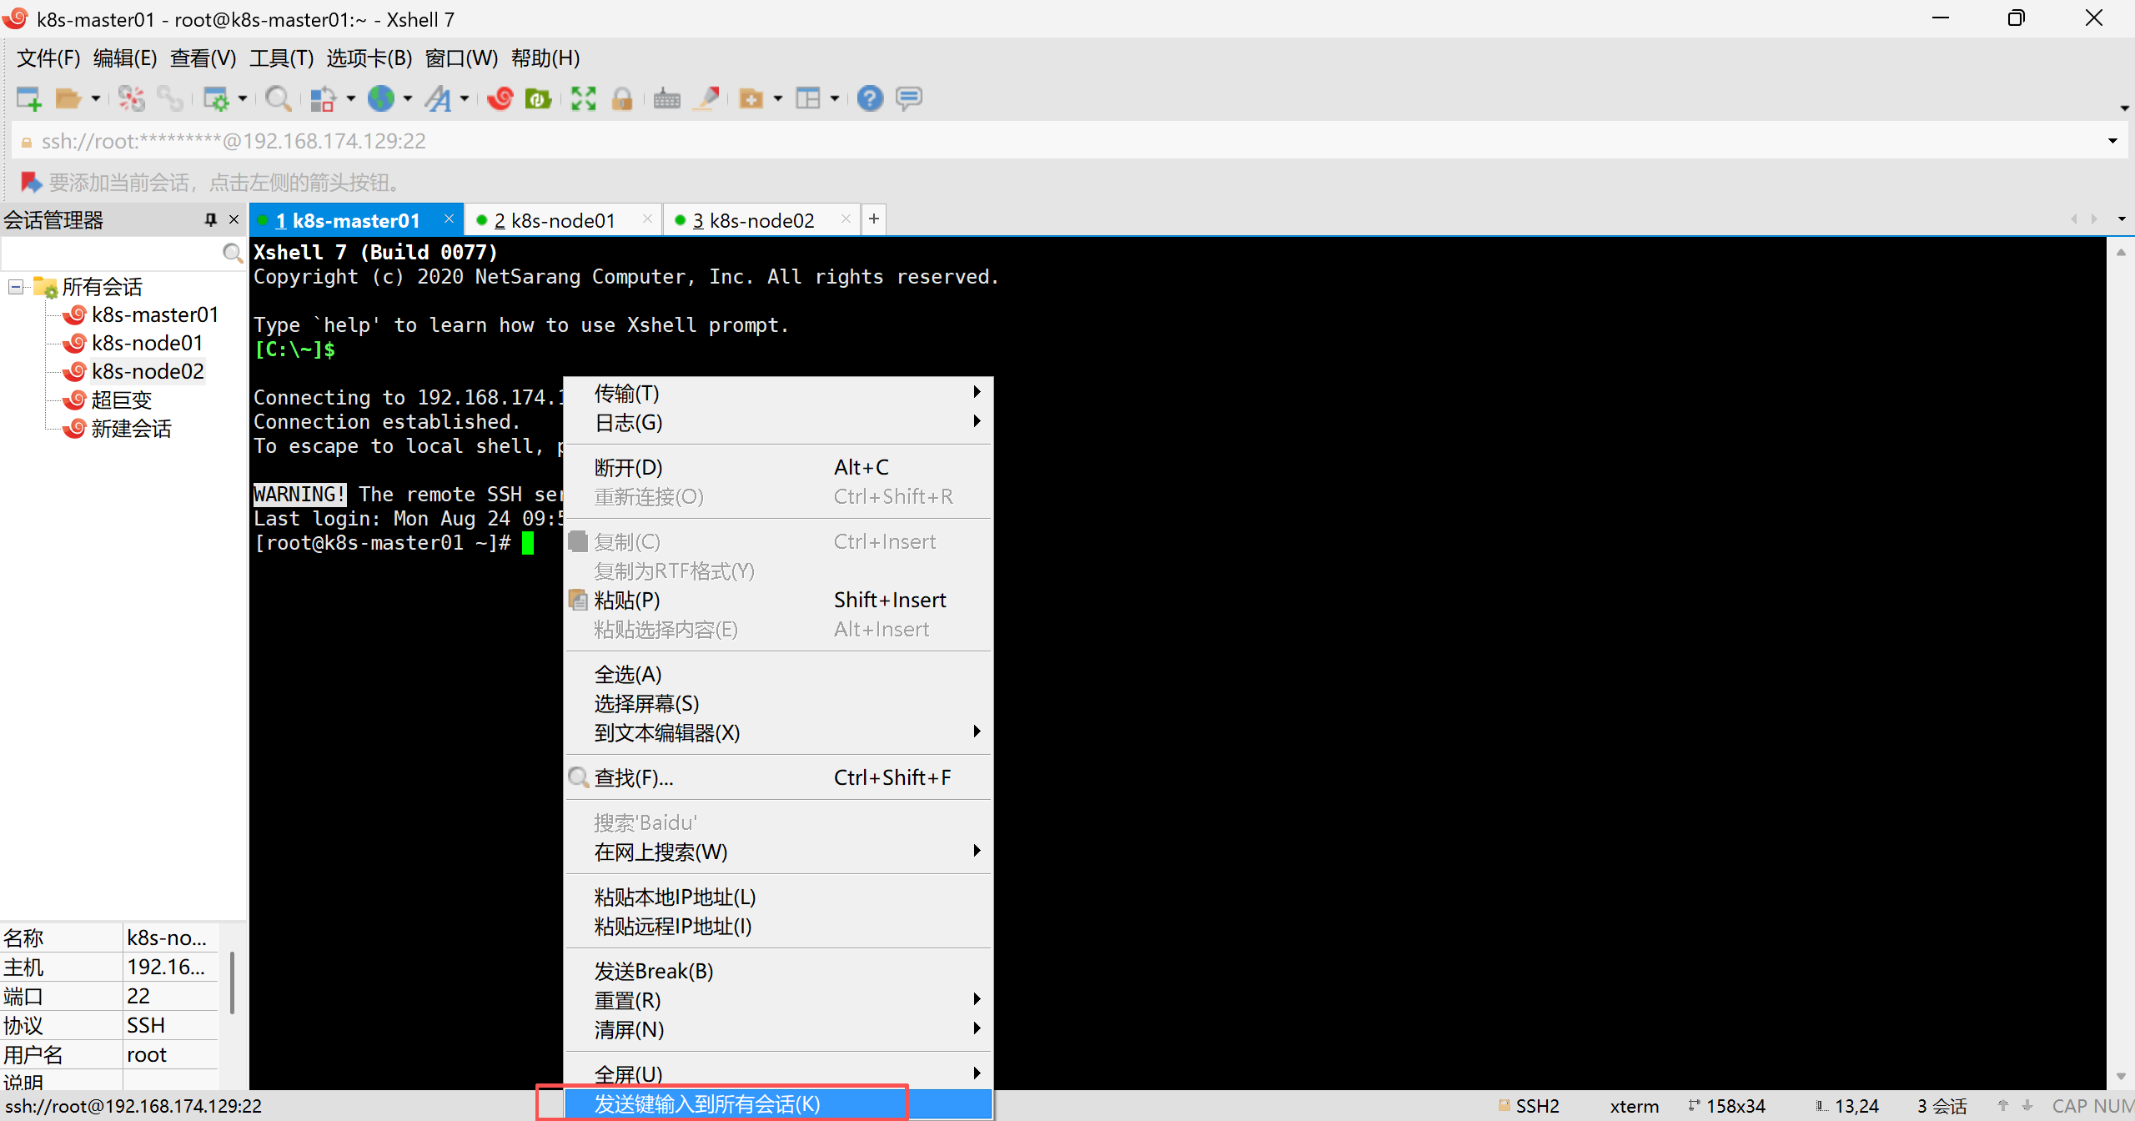This screenshot has height=1121, width=2135.
Task: Launch Xshell red swirl toolbar icon
Action: pyautogui.click(x=500, y=98)
